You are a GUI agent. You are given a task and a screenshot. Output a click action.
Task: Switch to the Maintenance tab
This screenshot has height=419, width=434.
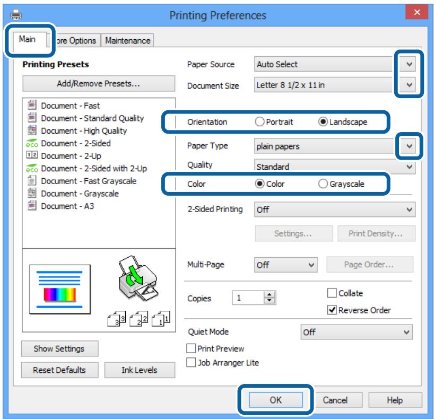[x=127, y=41]
